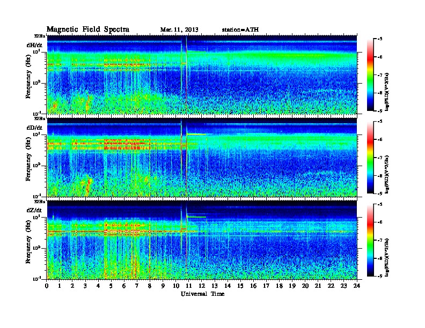The width and height of the screenshot is (425, 328).
Task: Click hour tick label "2" on the time axis
Action: pyautogui.click(x=72, y=286)
